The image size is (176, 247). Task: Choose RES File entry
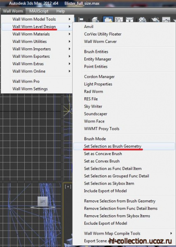click(91, 99)
